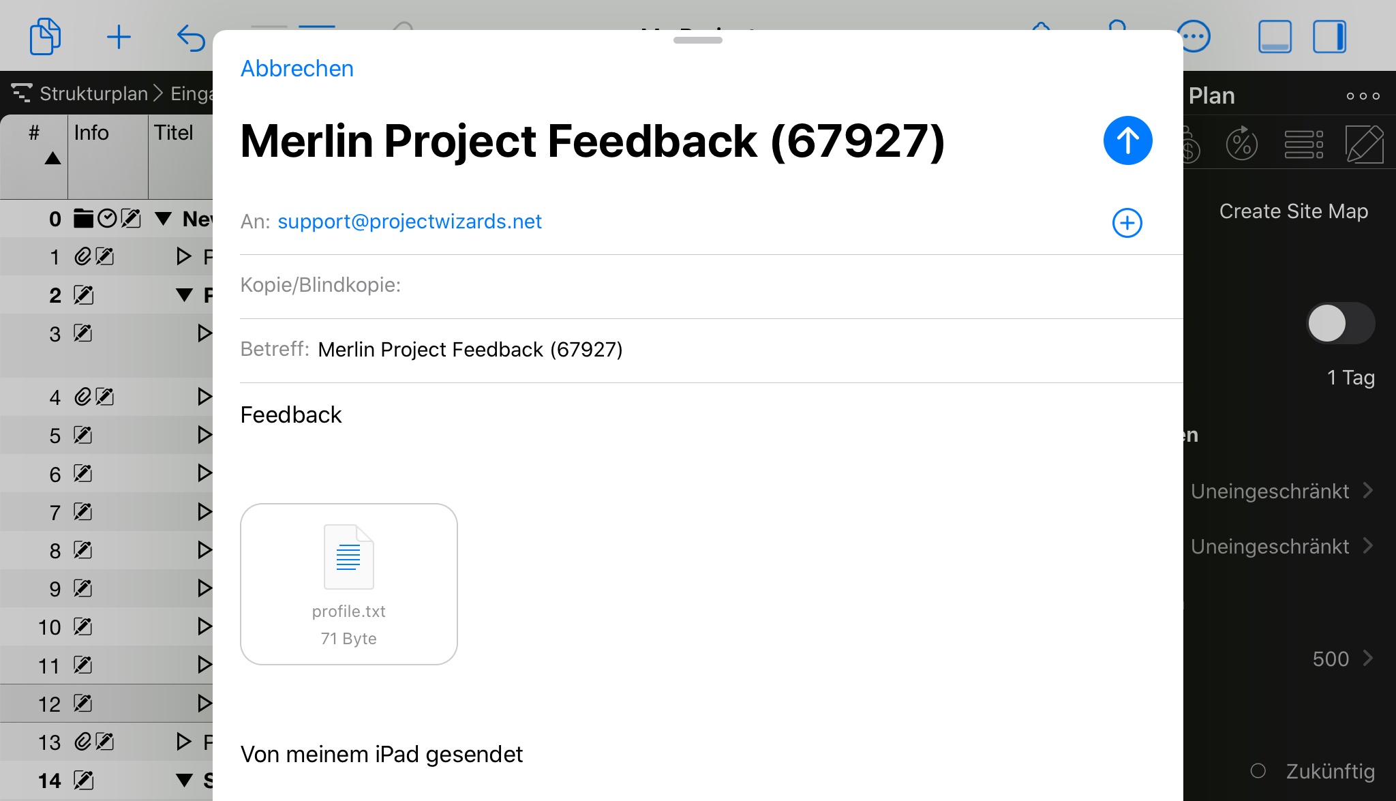Tap the 'Von meinem iPad gesendet' signature
This screenshot has height=801, width=1396.
(382, 754)
